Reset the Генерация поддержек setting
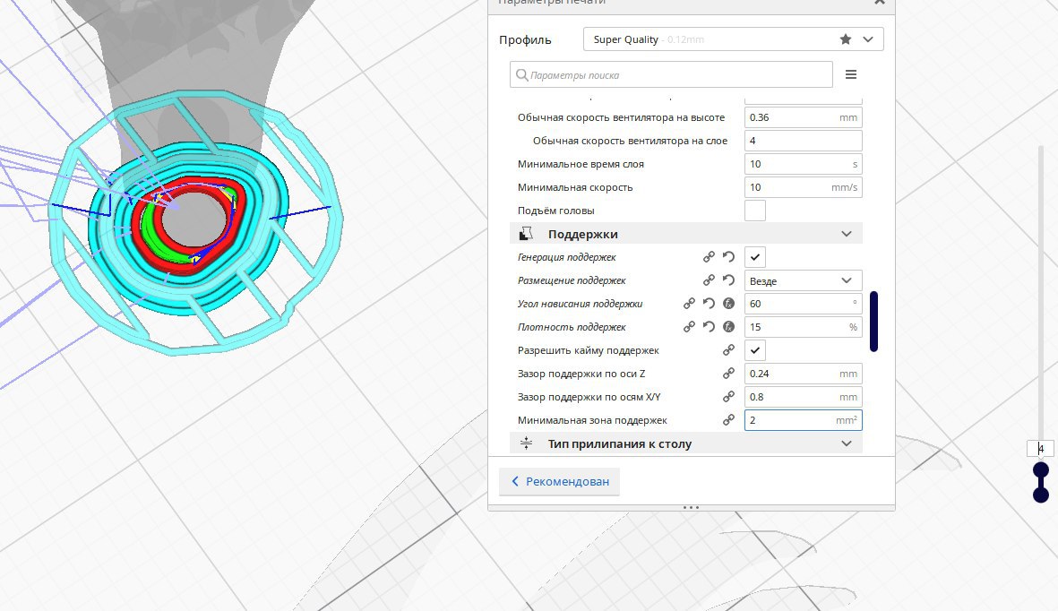Viewport: 1058px width, 611px height. click(728, 256)
